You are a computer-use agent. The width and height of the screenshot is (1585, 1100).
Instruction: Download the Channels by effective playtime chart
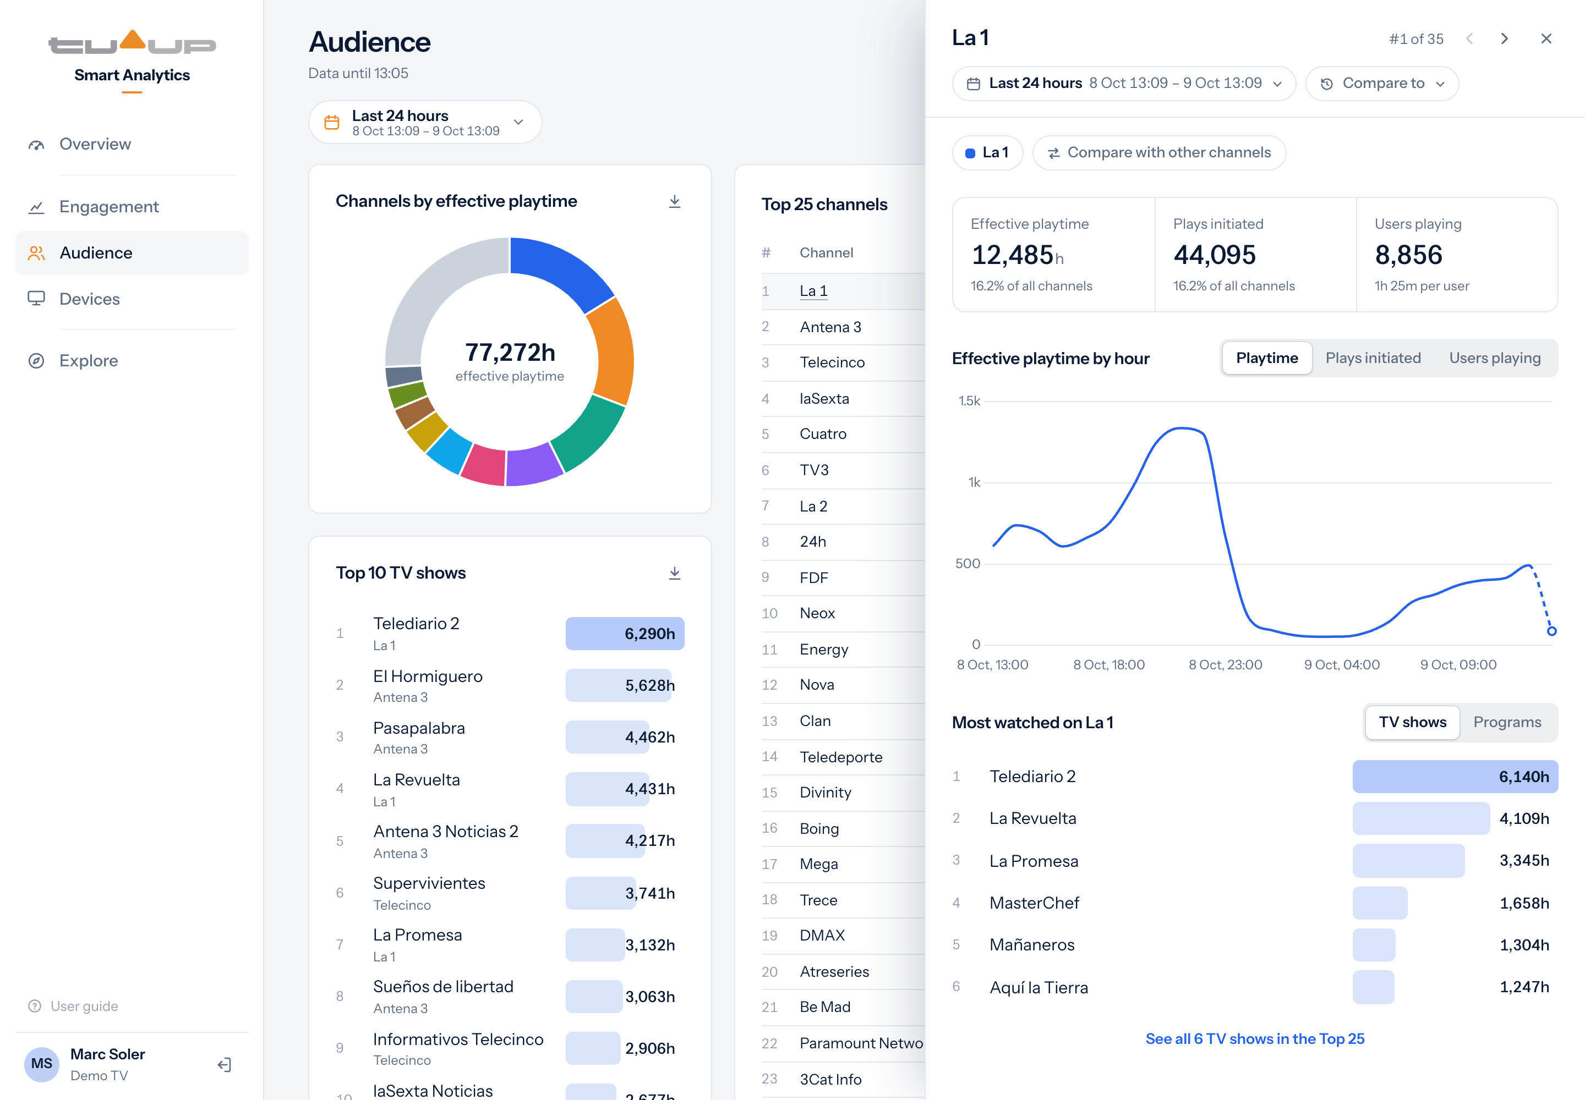(675, 201)
